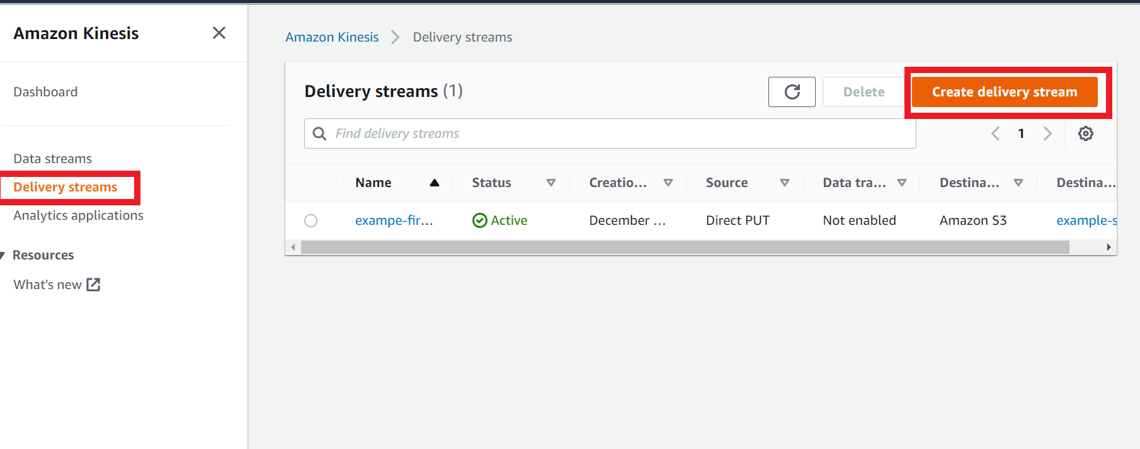The height and width of the screenshot is (449, 1140).
Task: Open the example-s destination link
Action: point(1086,220)
